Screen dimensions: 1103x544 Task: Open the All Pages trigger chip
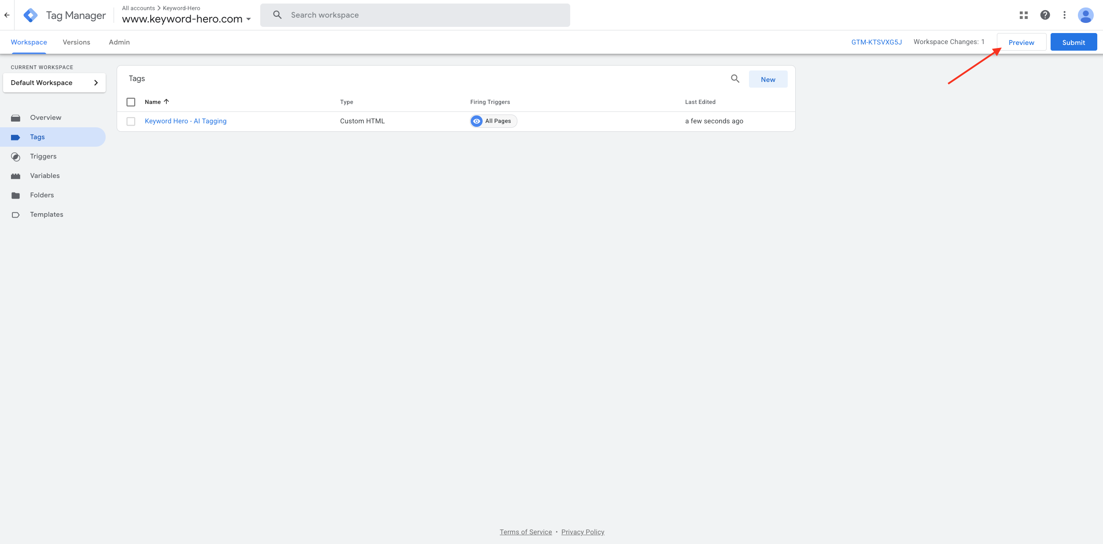493,121
